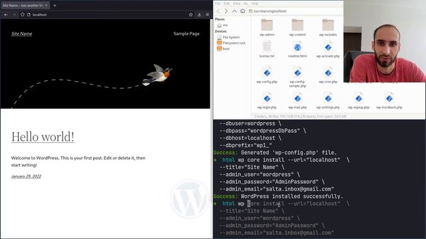Open the View menu in file manager
426x239 pixels.
(x=236, y=3)
